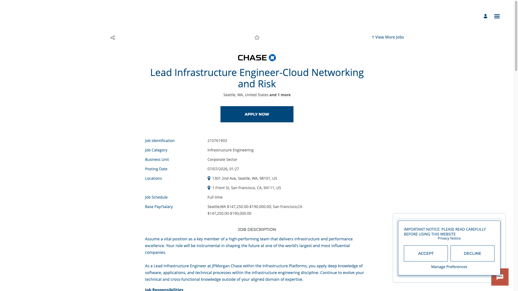Click the Business Unit label
Image resolution: width=518 pixels, height=291 pixels.
click(157, 160)
